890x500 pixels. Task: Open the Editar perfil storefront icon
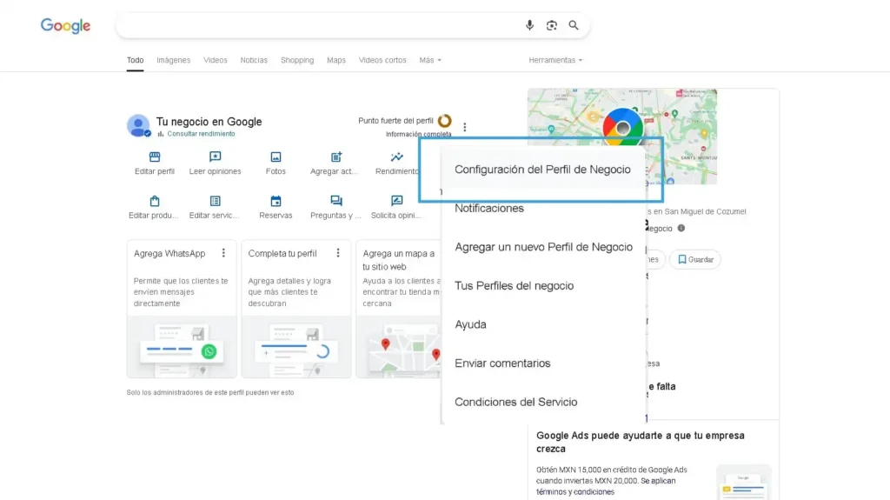pos(155,157)
